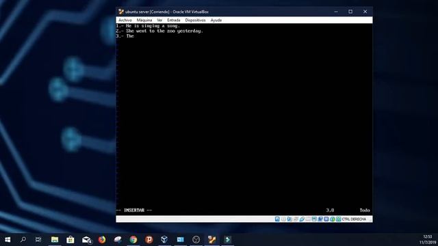
Task: Click the display settings status icon
Action: point(314,219)
